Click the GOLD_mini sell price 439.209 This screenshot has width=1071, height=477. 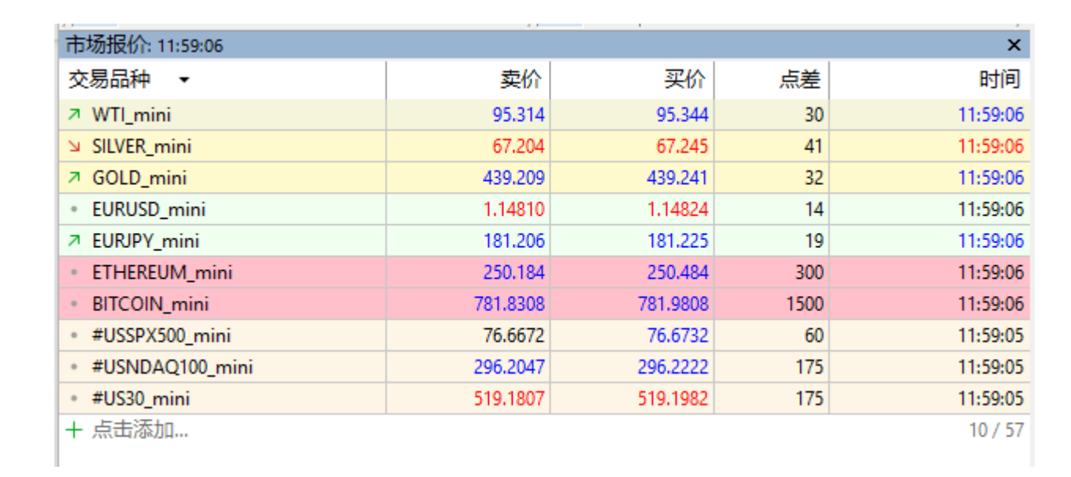point(513,178)
